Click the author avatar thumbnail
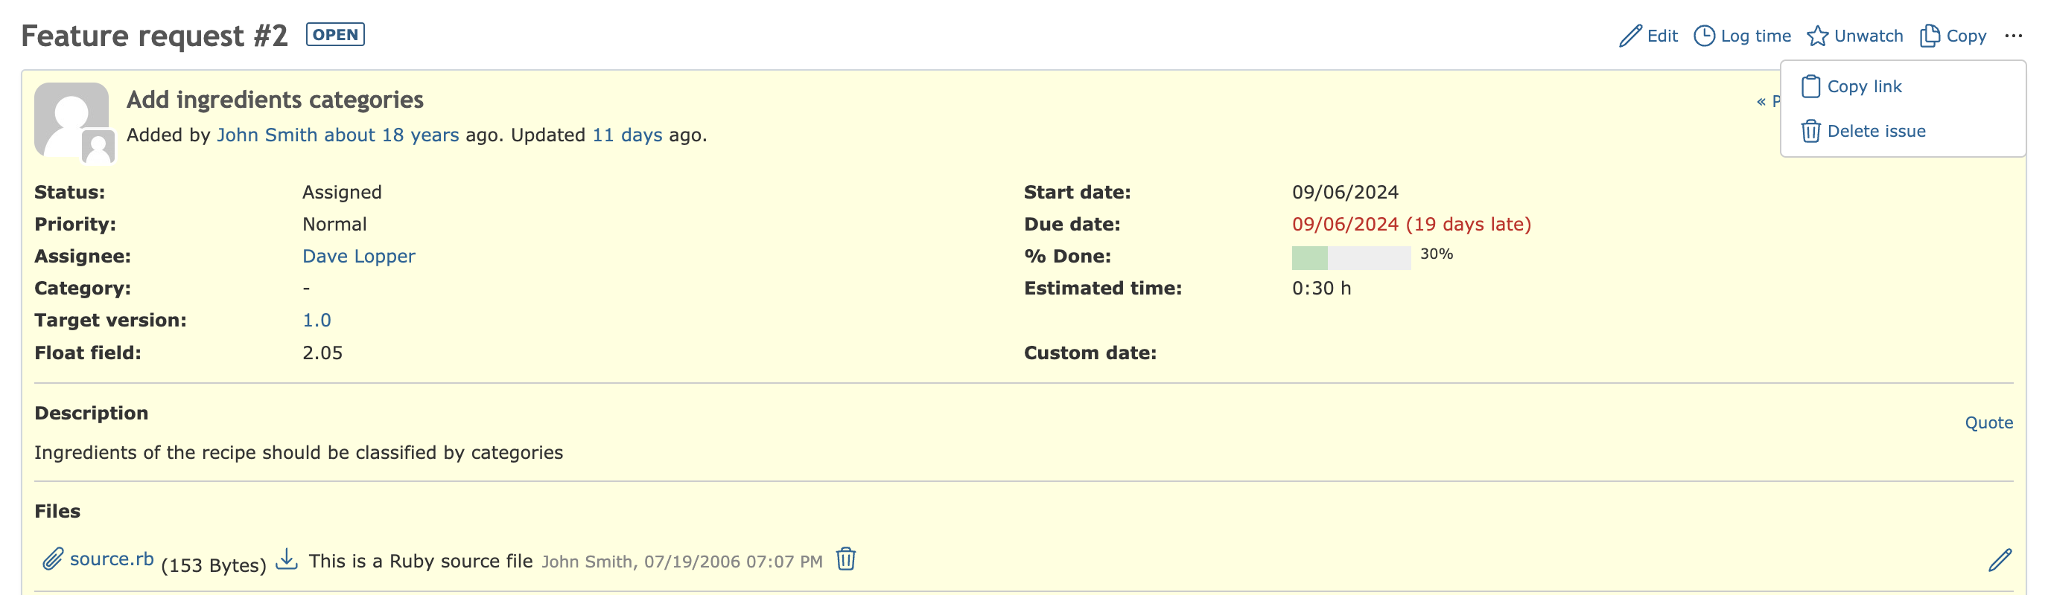The image size is (2048, 595). pyautogui.click(x=71, y=119)
